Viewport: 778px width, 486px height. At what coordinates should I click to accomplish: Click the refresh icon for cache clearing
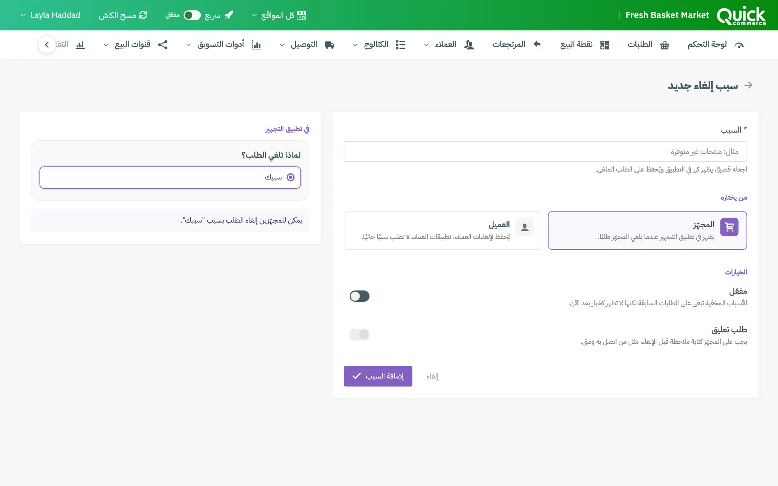[x=143, y=15]
